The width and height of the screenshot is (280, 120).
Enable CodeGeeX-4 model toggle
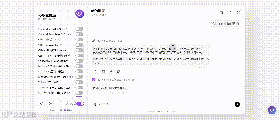[x=79, y=61]
